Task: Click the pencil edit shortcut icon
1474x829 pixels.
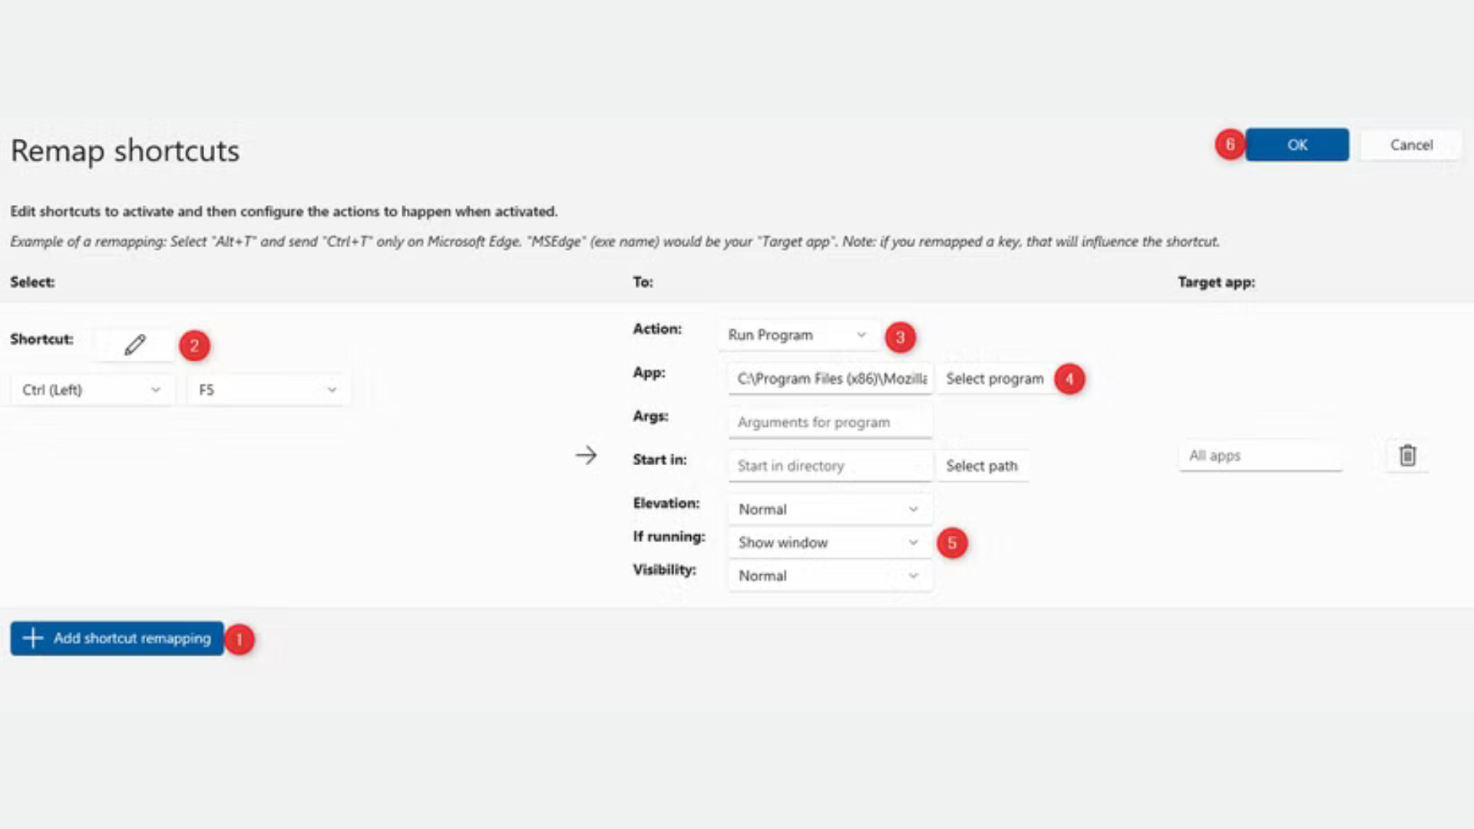Action: coord(135,345)
